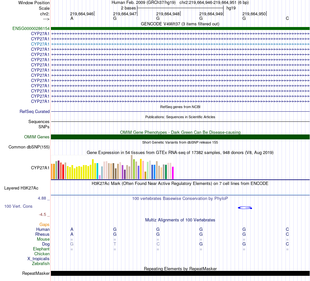Click the chr2: base position label
Screen dimensions: 310x281
pyautogui.click(x=45, y=14)
